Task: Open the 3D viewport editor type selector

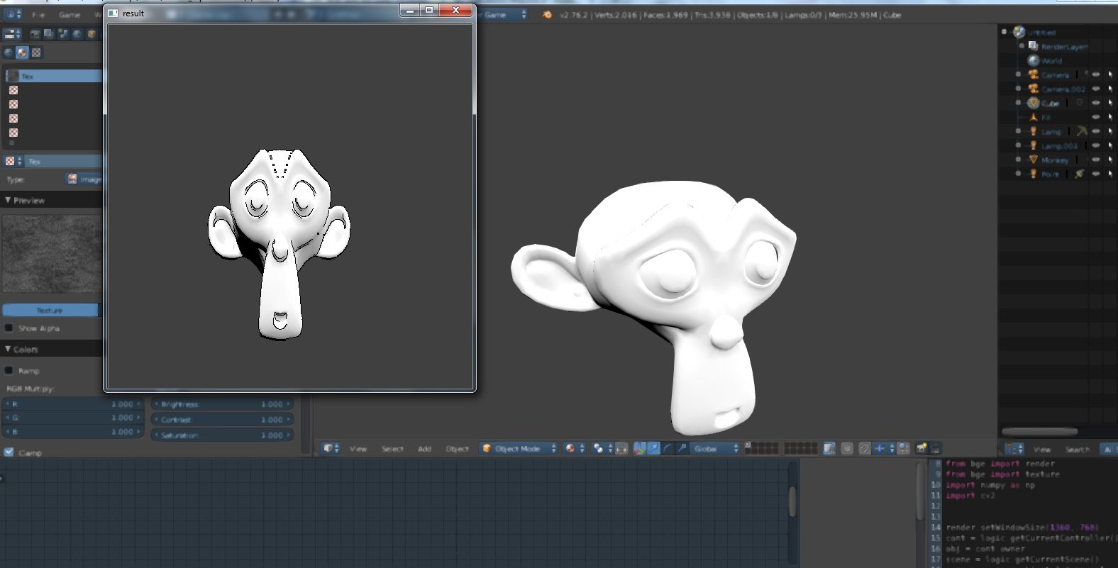Action: click(x=331, y=448)
